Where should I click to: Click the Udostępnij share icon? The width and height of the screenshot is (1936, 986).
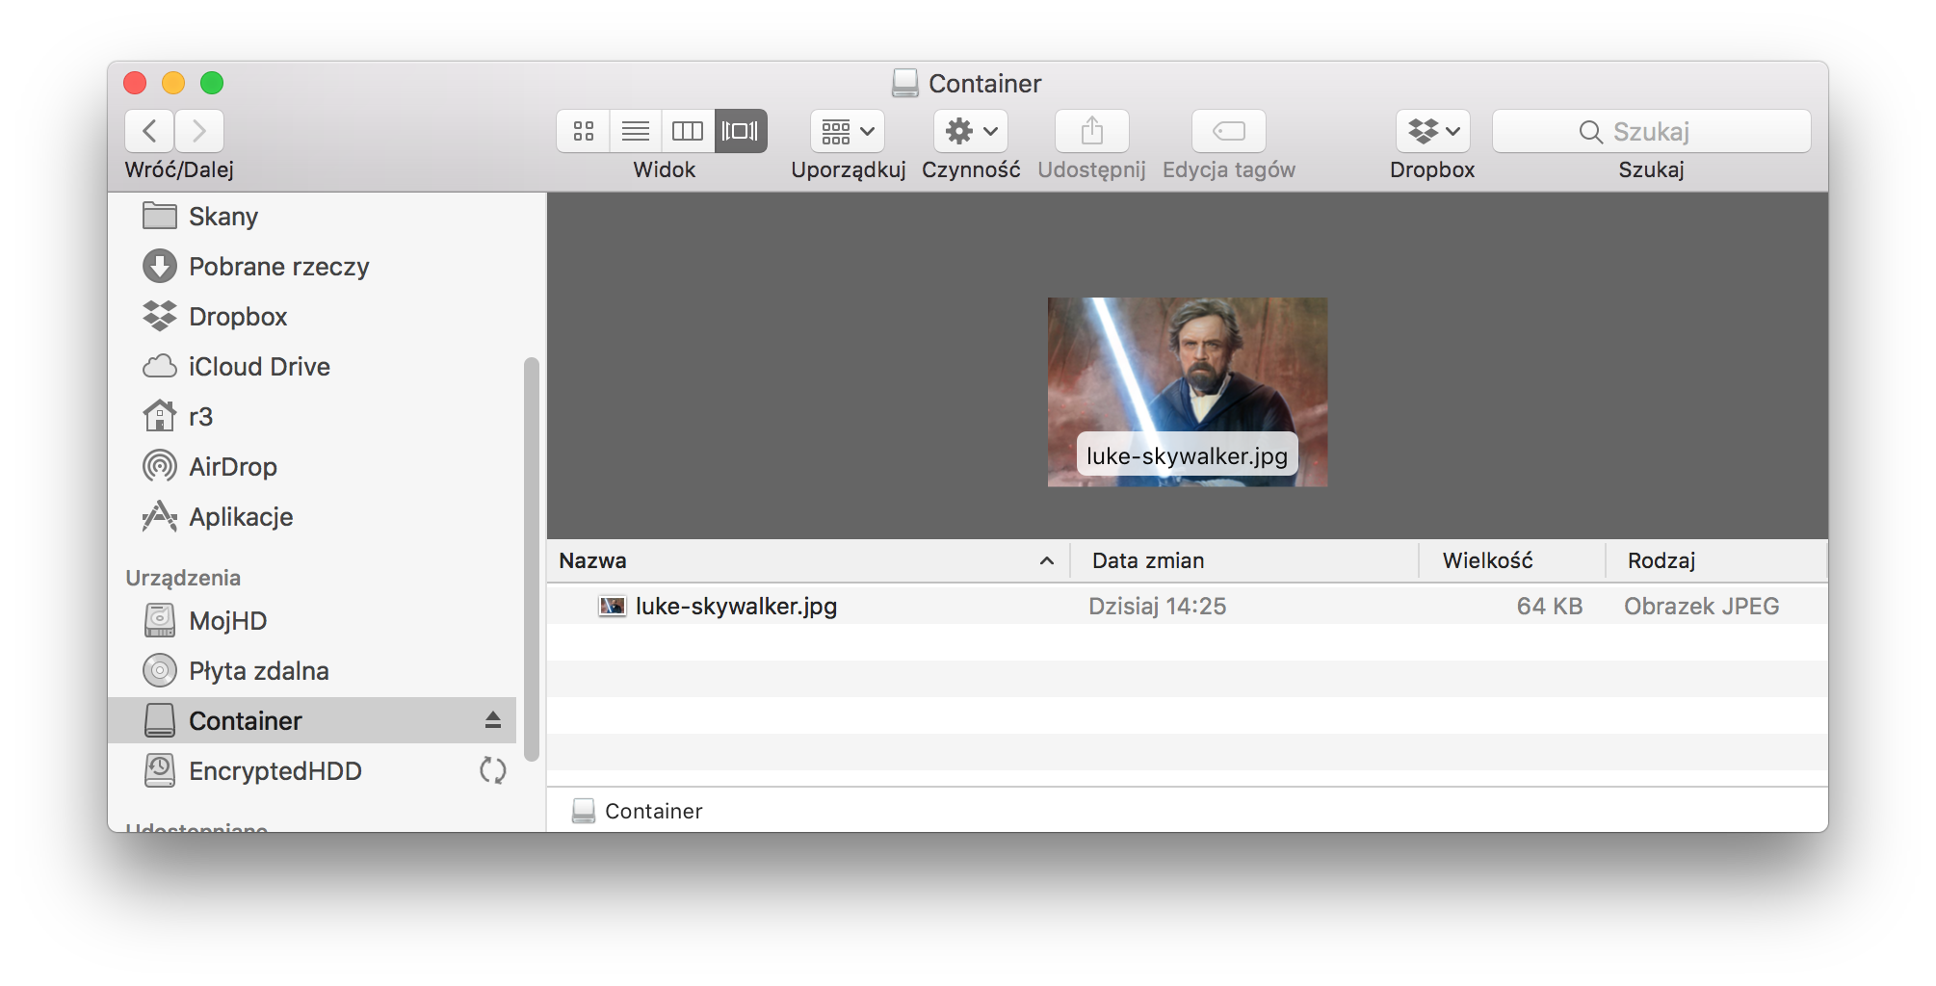pos(1092,131)
